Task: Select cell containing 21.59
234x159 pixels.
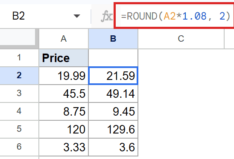Action: (113, 76)
